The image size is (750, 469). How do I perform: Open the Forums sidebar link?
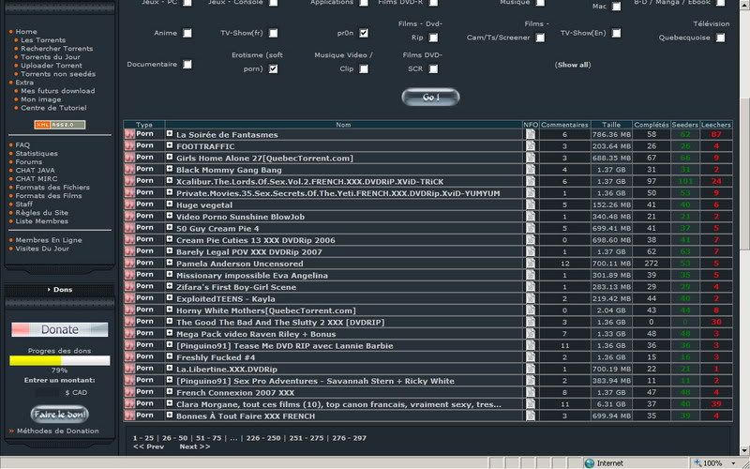pos(29,161)
